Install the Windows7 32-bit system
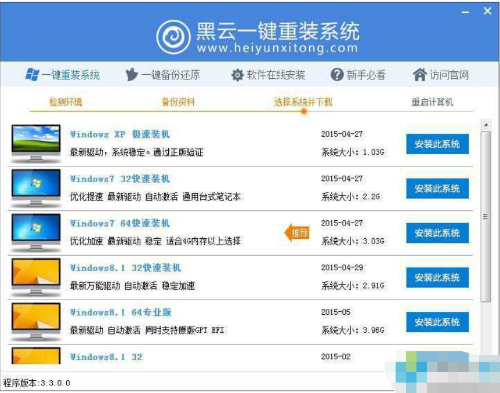500x393 pixels. point(437,189)
